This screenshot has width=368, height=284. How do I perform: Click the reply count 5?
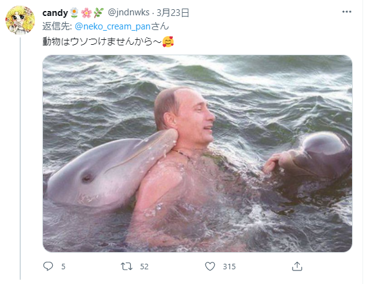[x=63, y=267]
